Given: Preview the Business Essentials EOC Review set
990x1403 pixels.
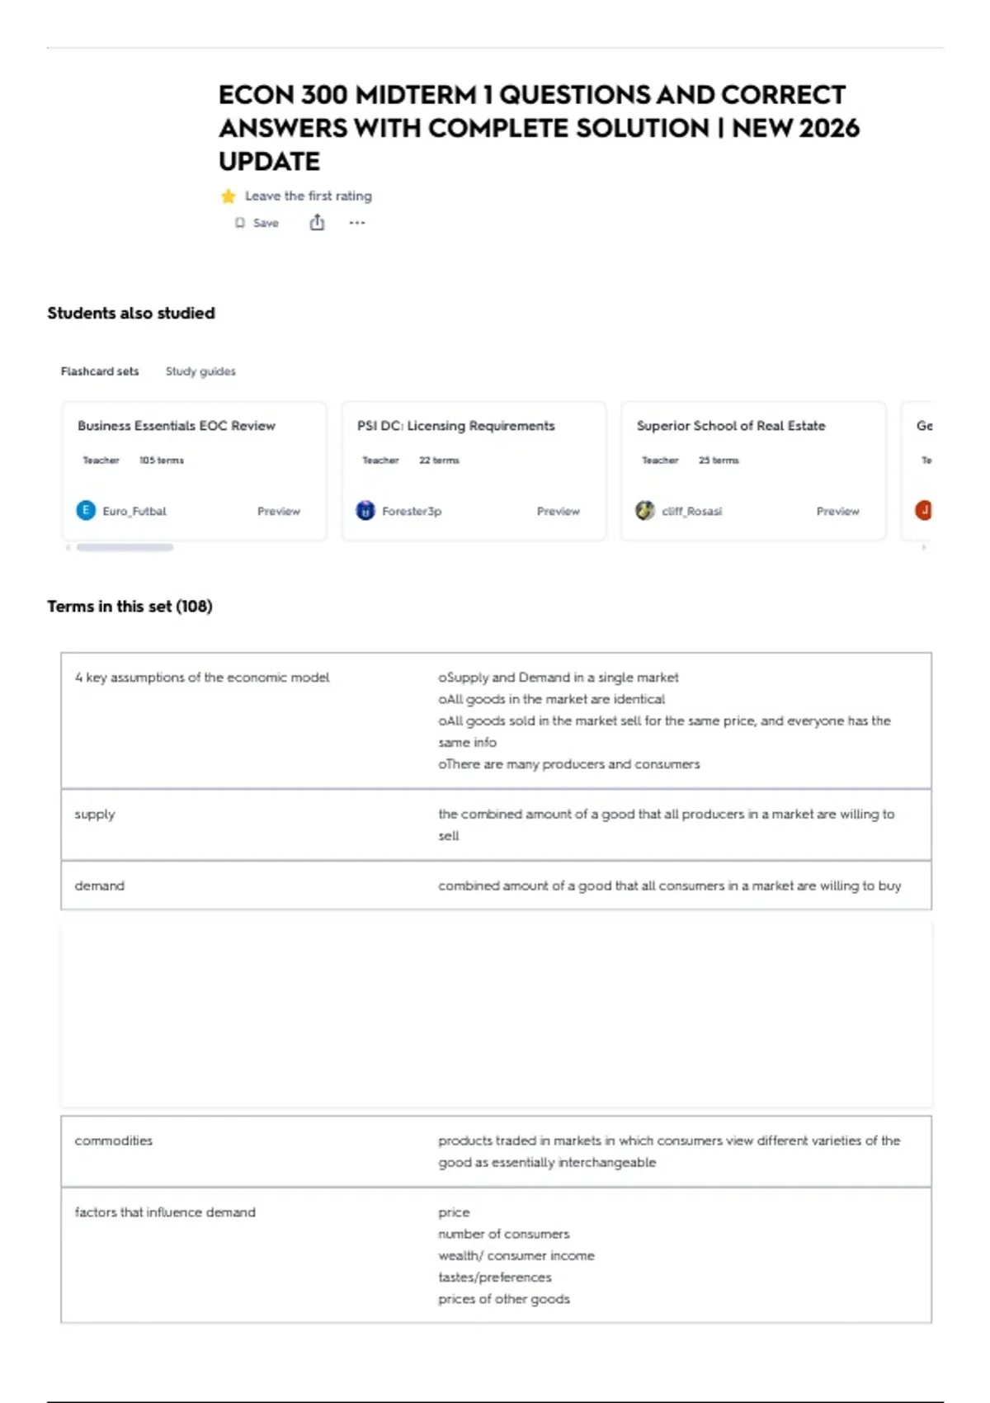Looking at the screenshot, I should (x=279, y=512).
